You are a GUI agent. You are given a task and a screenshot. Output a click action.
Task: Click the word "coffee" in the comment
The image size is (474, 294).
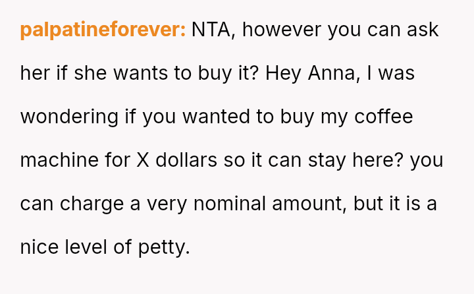[384, 117]
